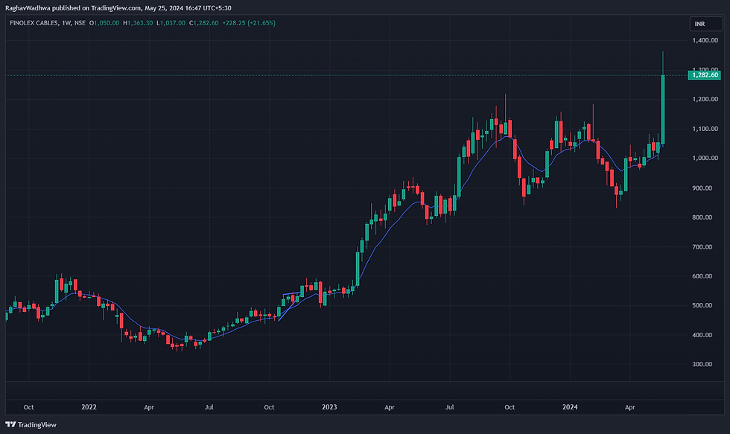730x434 pixels.
Task: Click the 900.00 price axis label
Action: pyautogui.click(x=702, y=188)
